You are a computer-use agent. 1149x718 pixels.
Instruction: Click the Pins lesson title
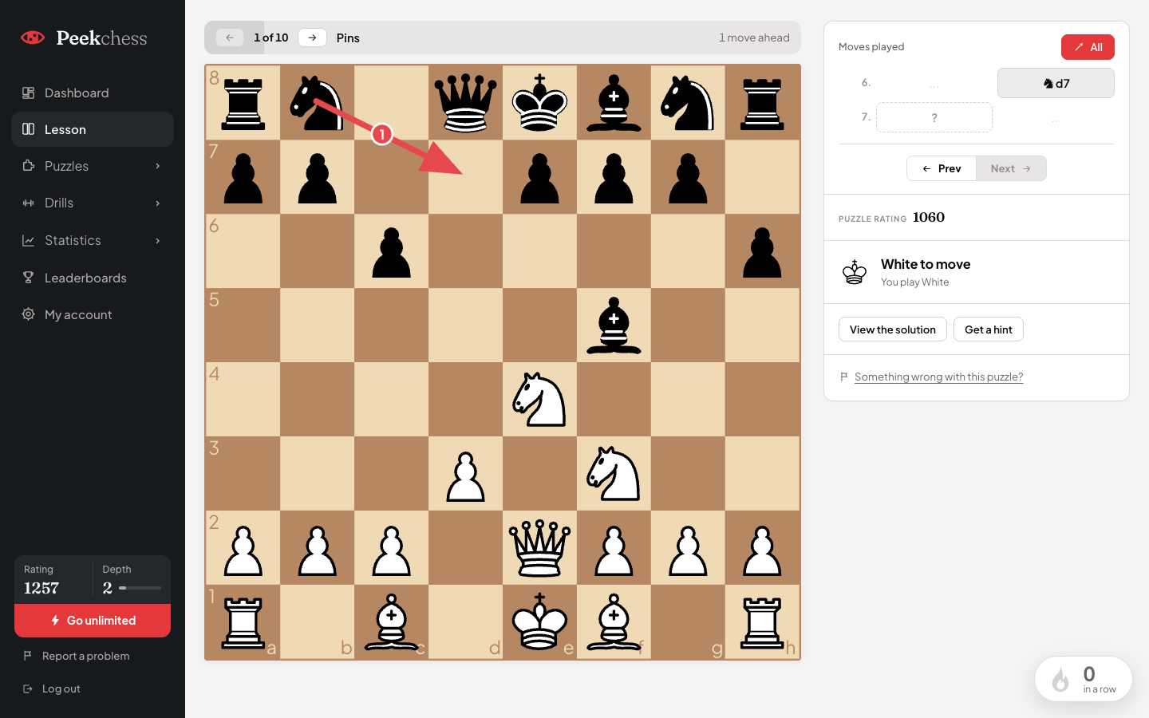pos(348,37)
